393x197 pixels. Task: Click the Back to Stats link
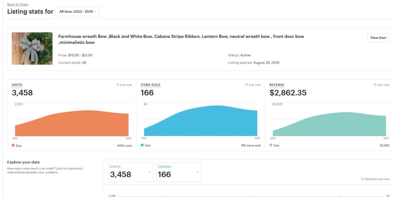18,4
